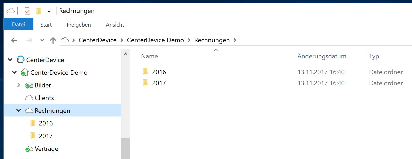412x159 pixels.
Task: Sort by the Änderungsdatum column header
Action: 322,56
